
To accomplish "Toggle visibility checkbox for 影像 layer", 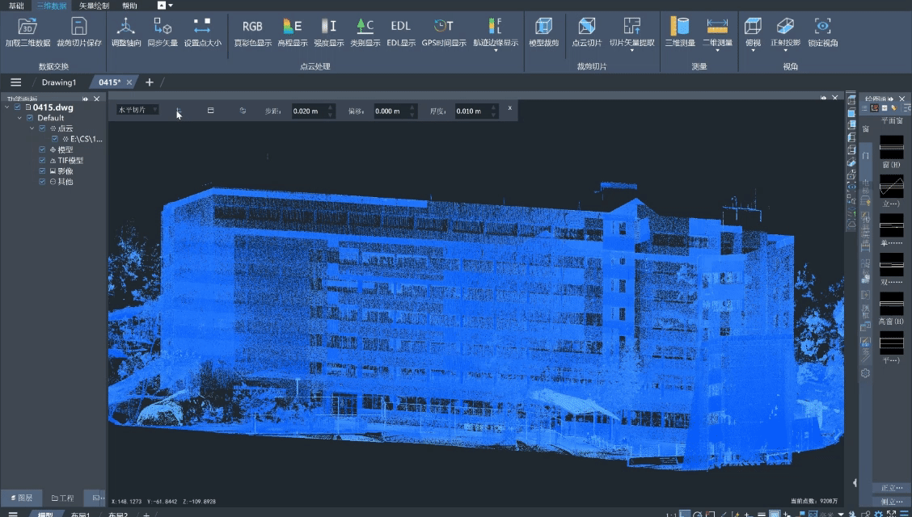I will (42, 171).
